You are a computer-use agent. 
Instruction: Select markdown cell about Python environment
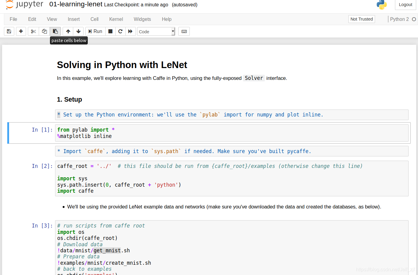[232, 115]
